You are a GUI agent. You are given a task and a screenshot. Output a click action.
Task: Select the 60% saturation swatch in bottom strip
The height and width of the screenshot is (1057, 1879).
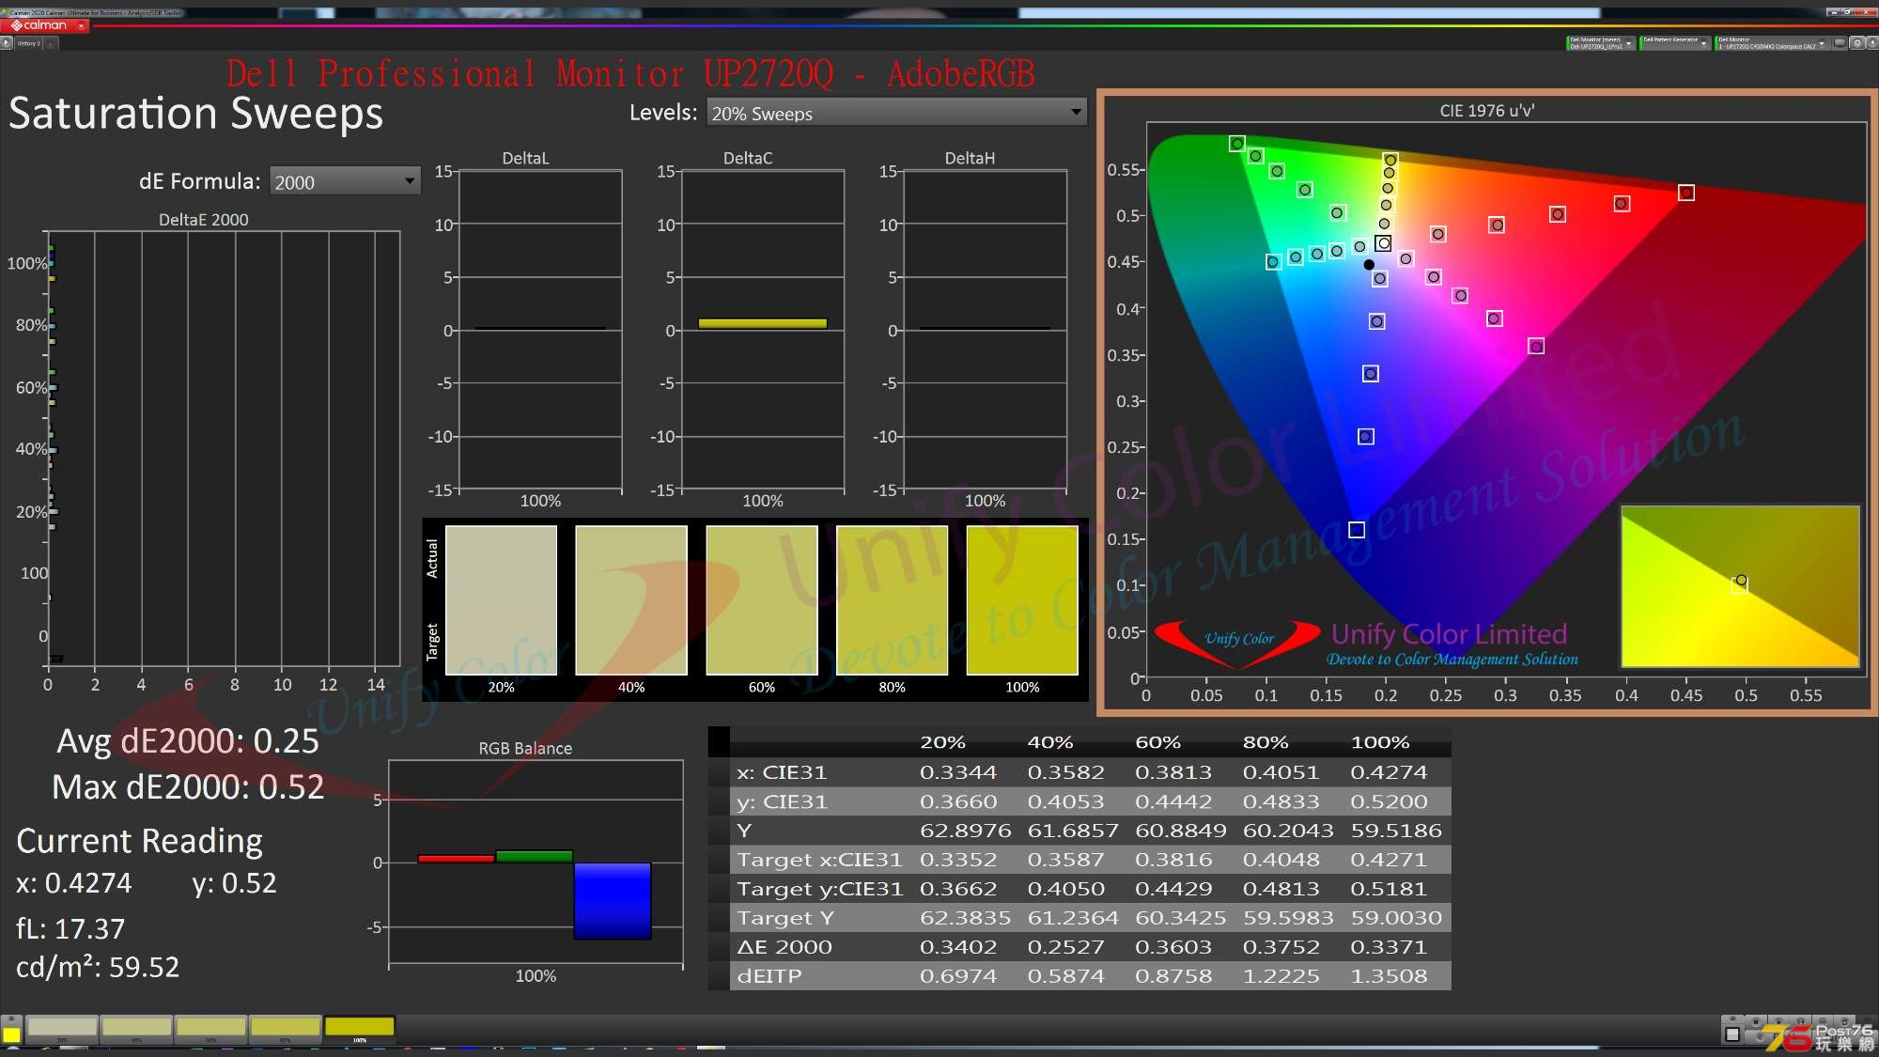pyautogui.click(x=210, y=1029)
